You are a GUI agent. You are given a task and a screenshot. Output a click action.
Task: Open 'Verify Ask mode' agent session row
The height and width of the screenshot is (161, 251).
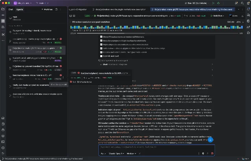click(37, 86)
